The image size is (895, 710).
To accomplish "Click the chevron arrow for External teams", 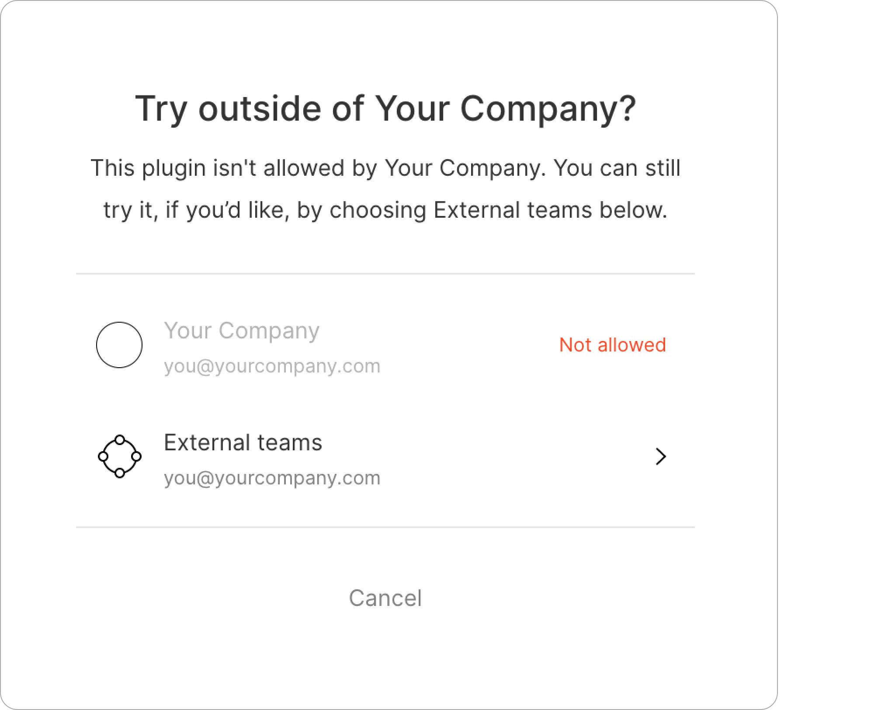I will pos(661,456).
